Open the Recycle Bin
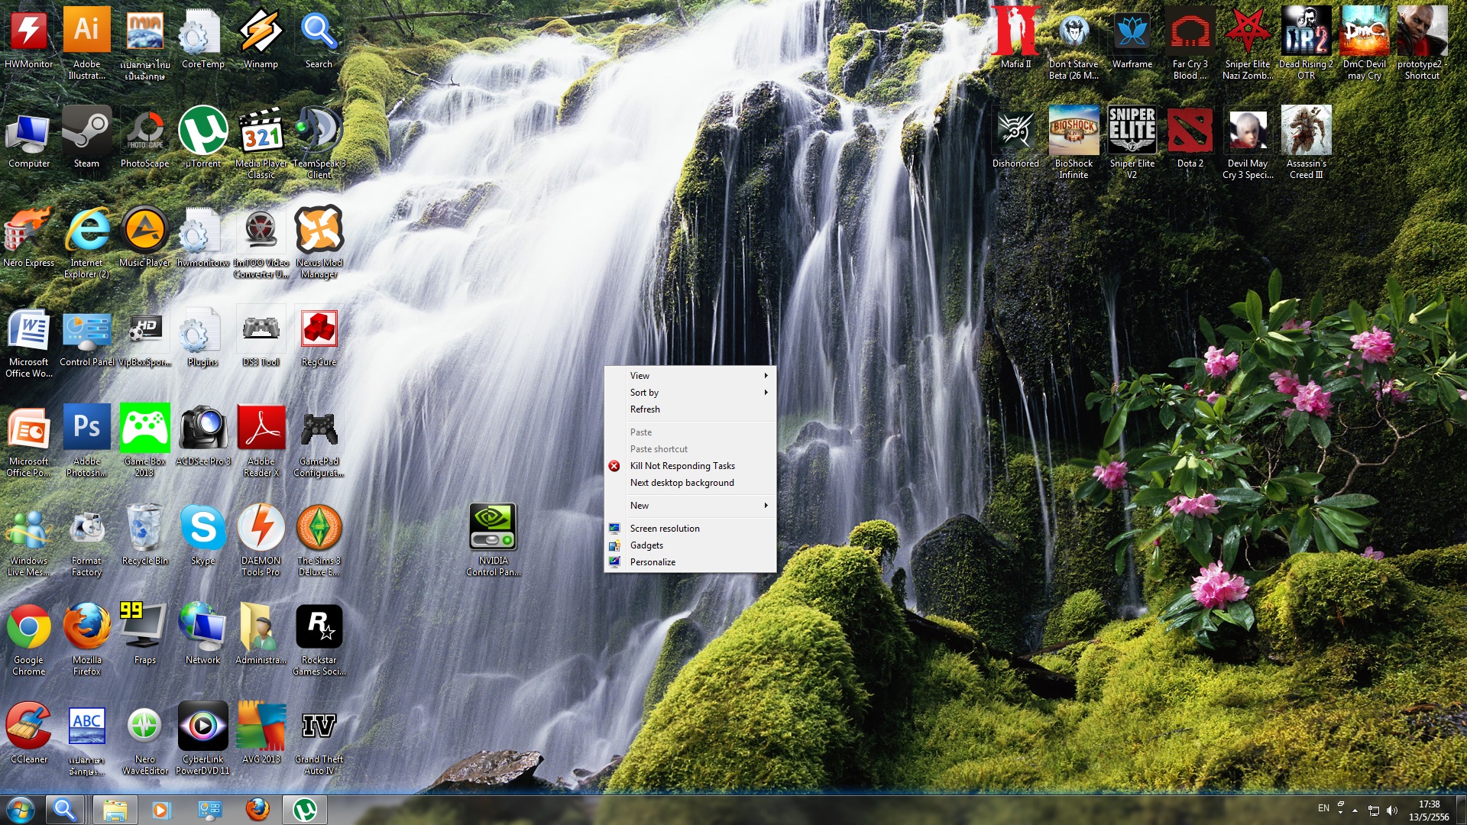The height and width of the screenshot is (825, 1467). [144, 529]
